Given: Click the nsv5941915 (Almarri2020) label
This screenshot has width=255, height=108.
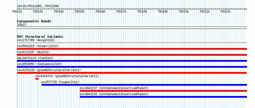Looking at the screenshot, I should [x=38, y=46].
